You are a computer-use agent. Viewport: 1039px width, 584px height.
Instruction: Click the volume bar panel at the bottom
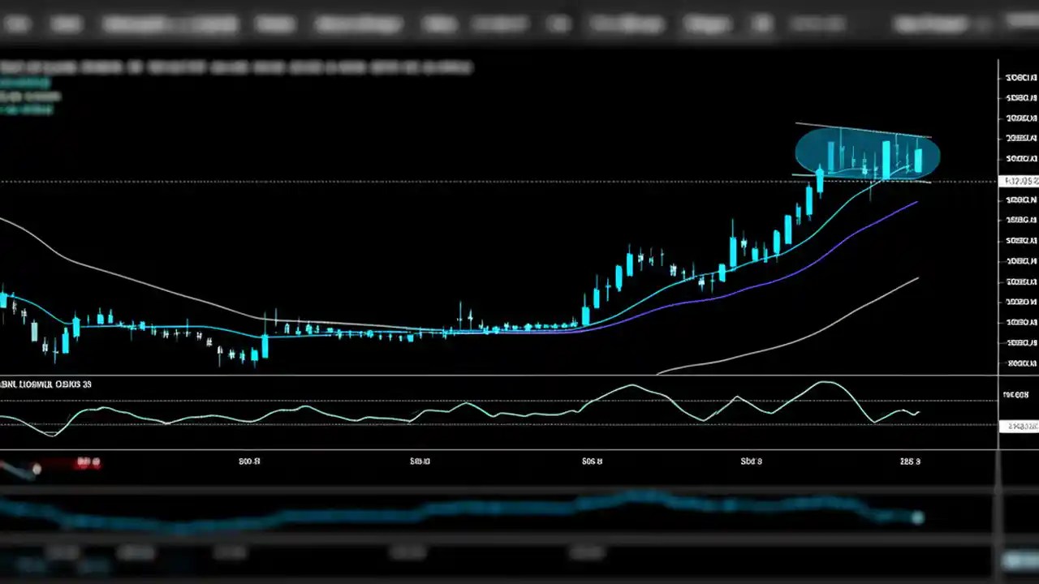coord(519,511)
